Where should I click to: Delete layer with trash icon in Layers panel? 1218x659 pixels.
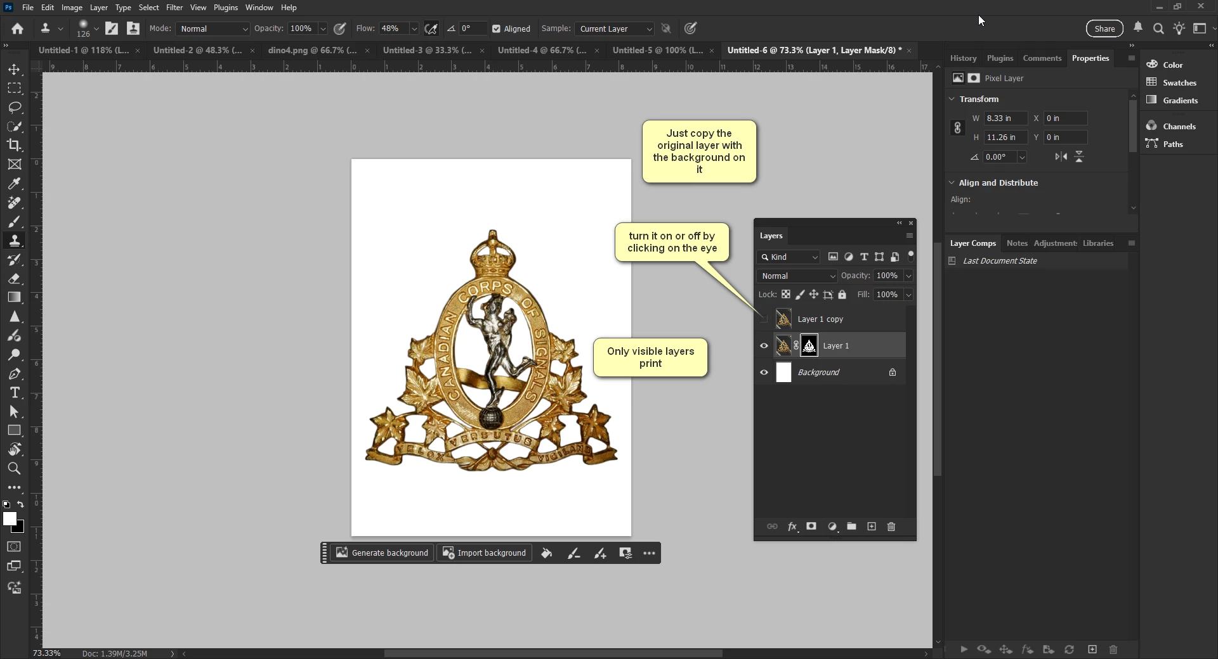pos(891,527)
